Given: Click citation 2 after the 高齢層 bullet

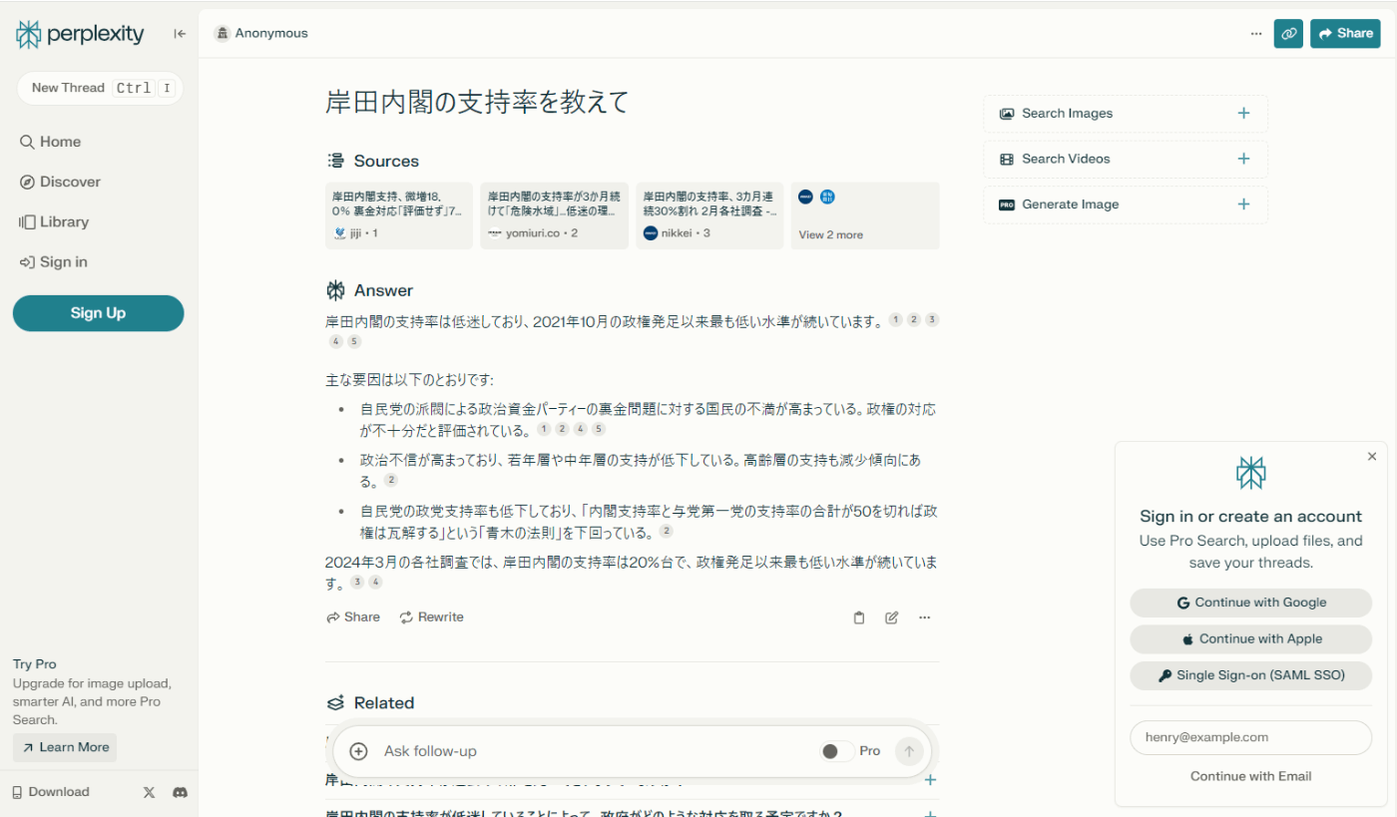Looking at the screenshot, I should 391,481.
